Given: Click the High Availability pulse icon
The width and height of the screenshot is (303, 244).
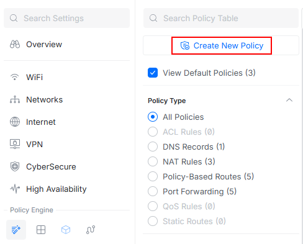Looking at the screenshot, I should coord(15,189).
